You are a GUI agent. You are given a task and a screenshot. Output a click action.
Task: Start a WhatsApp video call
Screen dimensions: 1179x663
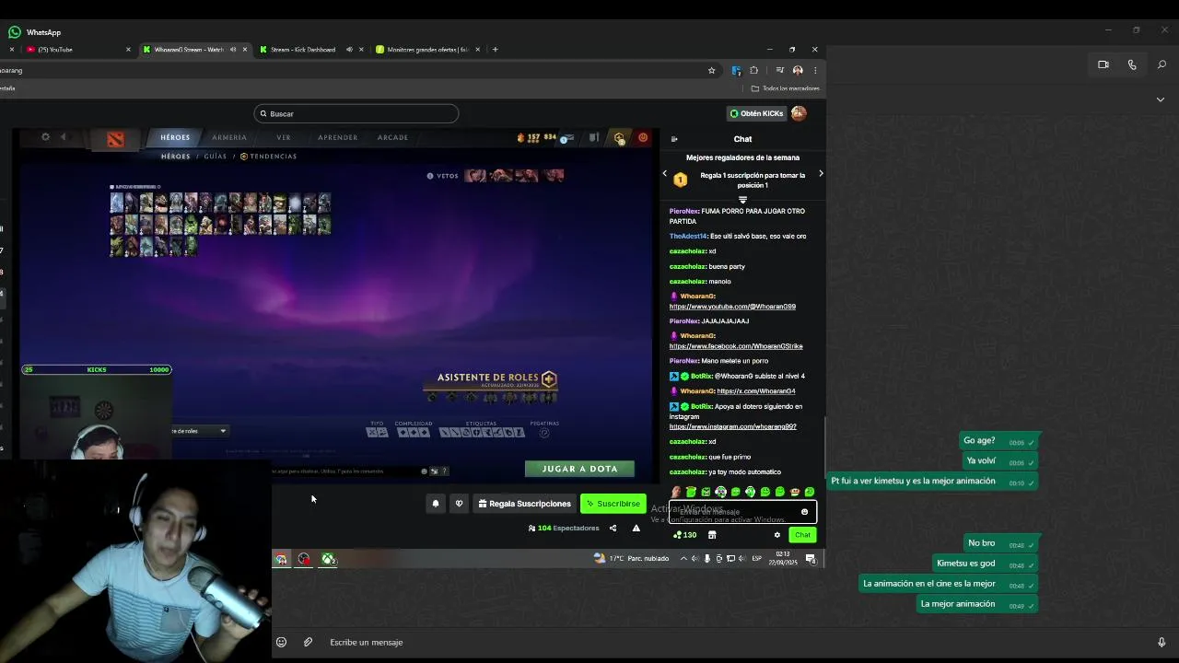[x=1103, y=64]
